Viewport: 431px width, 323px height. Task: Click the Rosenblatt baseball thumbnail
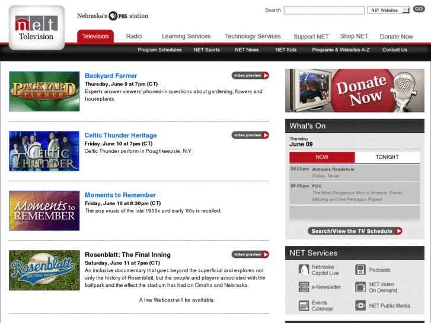tap(44, 270)
